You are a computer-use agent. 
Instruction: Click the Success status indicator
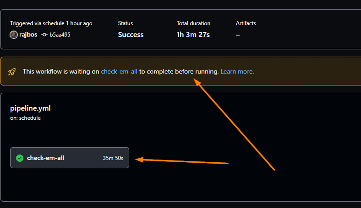[130, 35]
